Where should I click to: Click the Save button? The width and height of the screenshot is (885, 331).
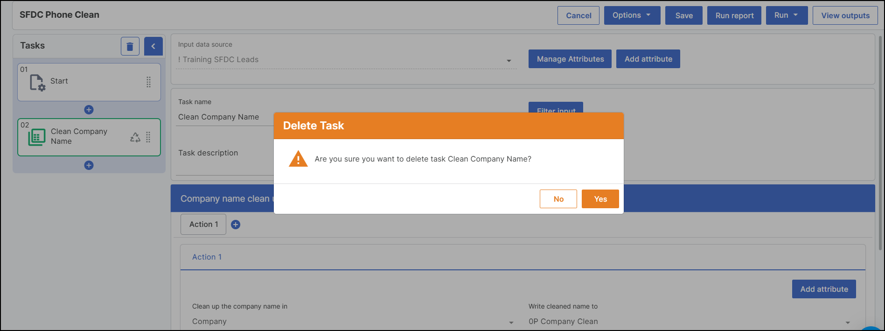[684, 15]
